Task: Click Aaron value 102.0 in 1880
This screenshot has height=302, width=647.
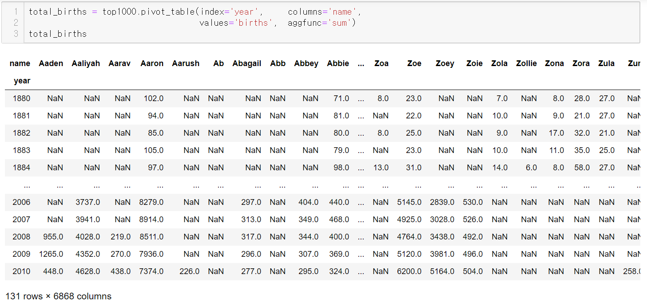Action: click(x=154, y=98)
